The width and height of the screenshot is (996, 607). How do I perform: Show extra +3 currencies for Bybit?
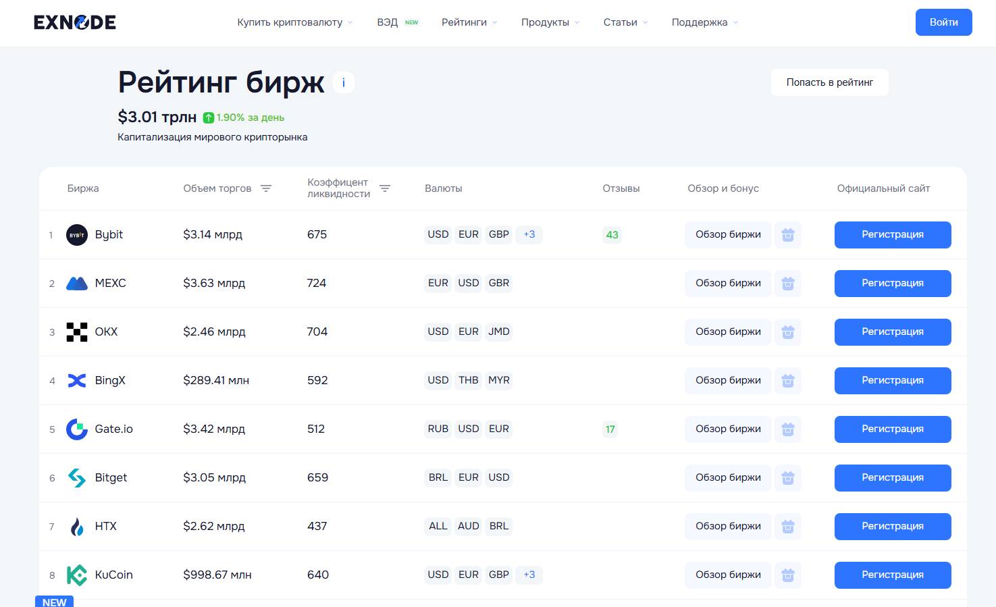tap(529, 234)
